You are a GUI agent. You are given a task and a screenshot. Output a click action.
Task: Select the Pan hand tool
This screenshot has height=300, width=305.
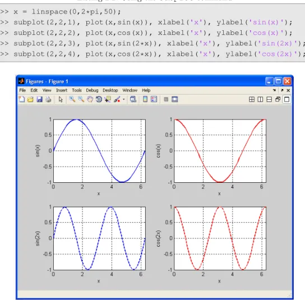[x=90, y=99]
